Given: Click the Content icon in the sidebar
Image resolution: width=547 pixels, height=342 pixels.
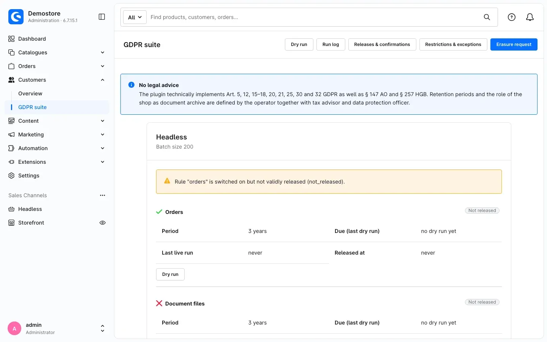Looking at the screenshot, I should pyautogui.click(x=11, y=121).
